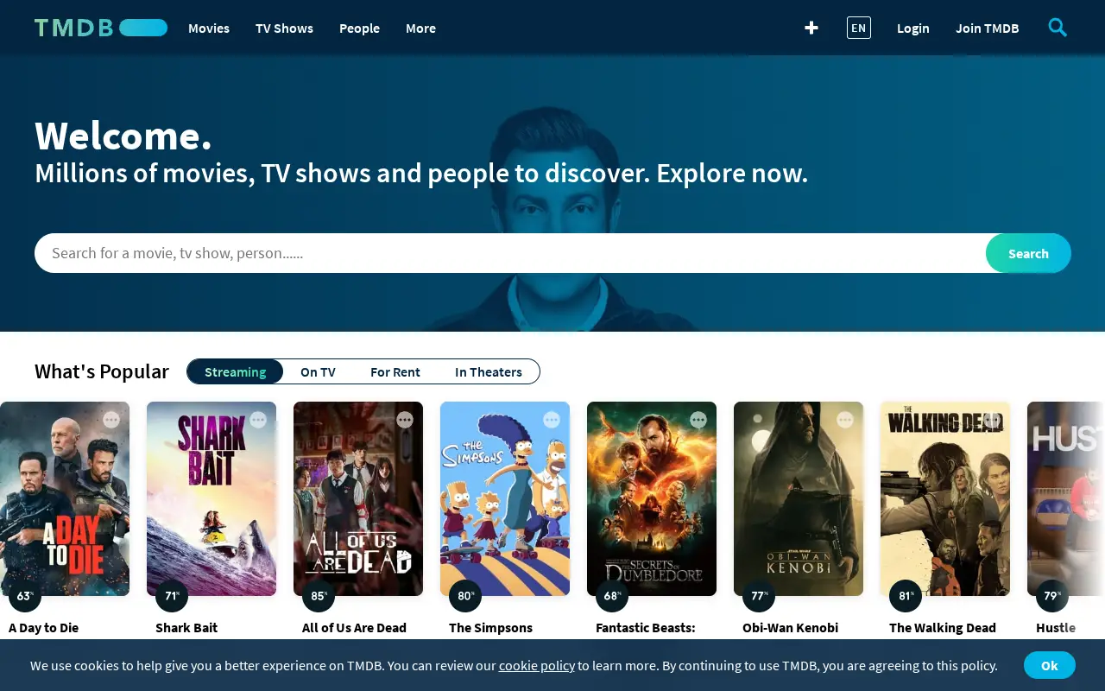Click the plus add-new icon in header

[x=811, y=28]
